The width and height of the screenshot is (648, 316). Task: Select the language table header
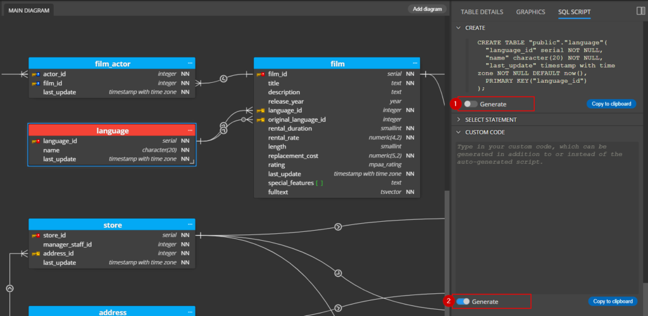[x=113, y=130]
